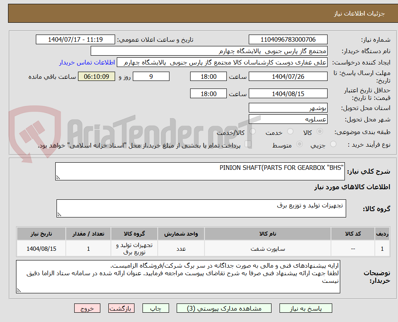Click the remaining time counter 06:10:09
The width and height of the screenshot is (398, 322).
point(96,76)
